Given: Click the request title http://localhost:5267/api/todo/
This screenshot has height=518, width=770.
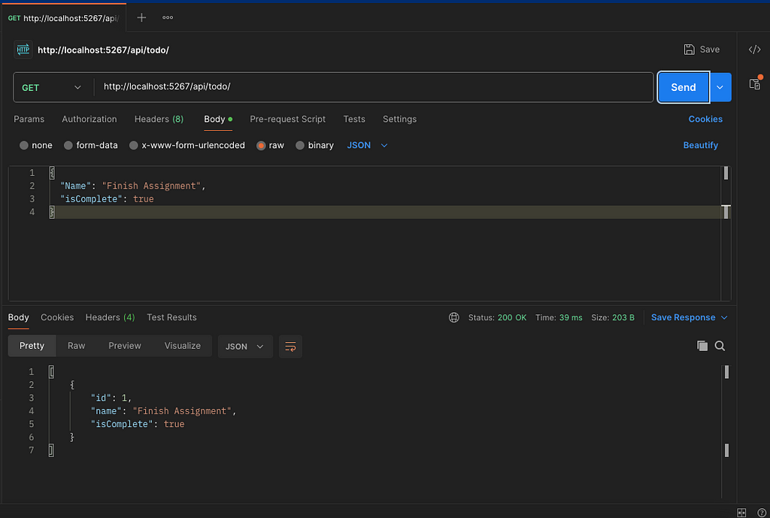Looking at the screenshot, I should [x=103, y=50].
